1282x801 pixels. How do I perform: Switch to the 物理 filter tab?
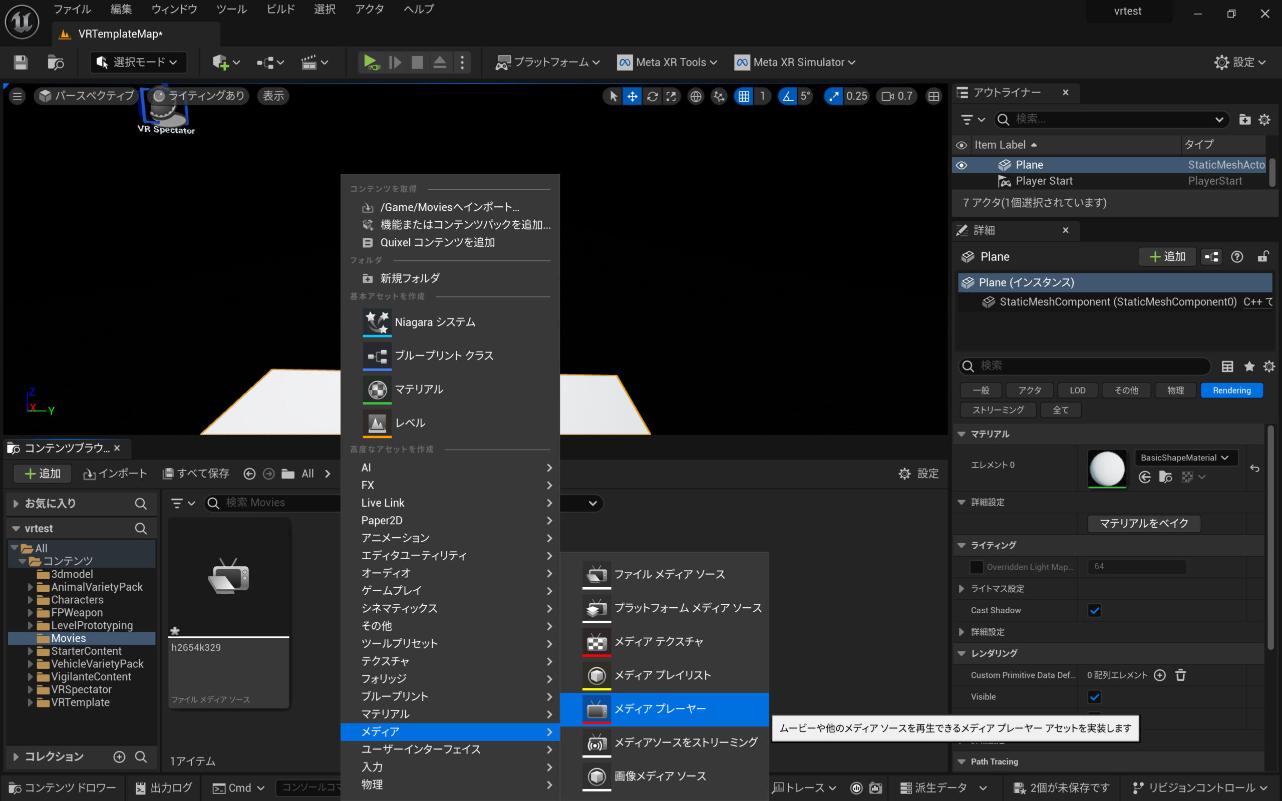pos(1175,390)
